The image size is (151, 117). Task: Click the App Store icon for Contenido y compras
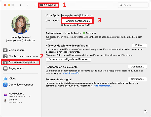click(5, 85)
